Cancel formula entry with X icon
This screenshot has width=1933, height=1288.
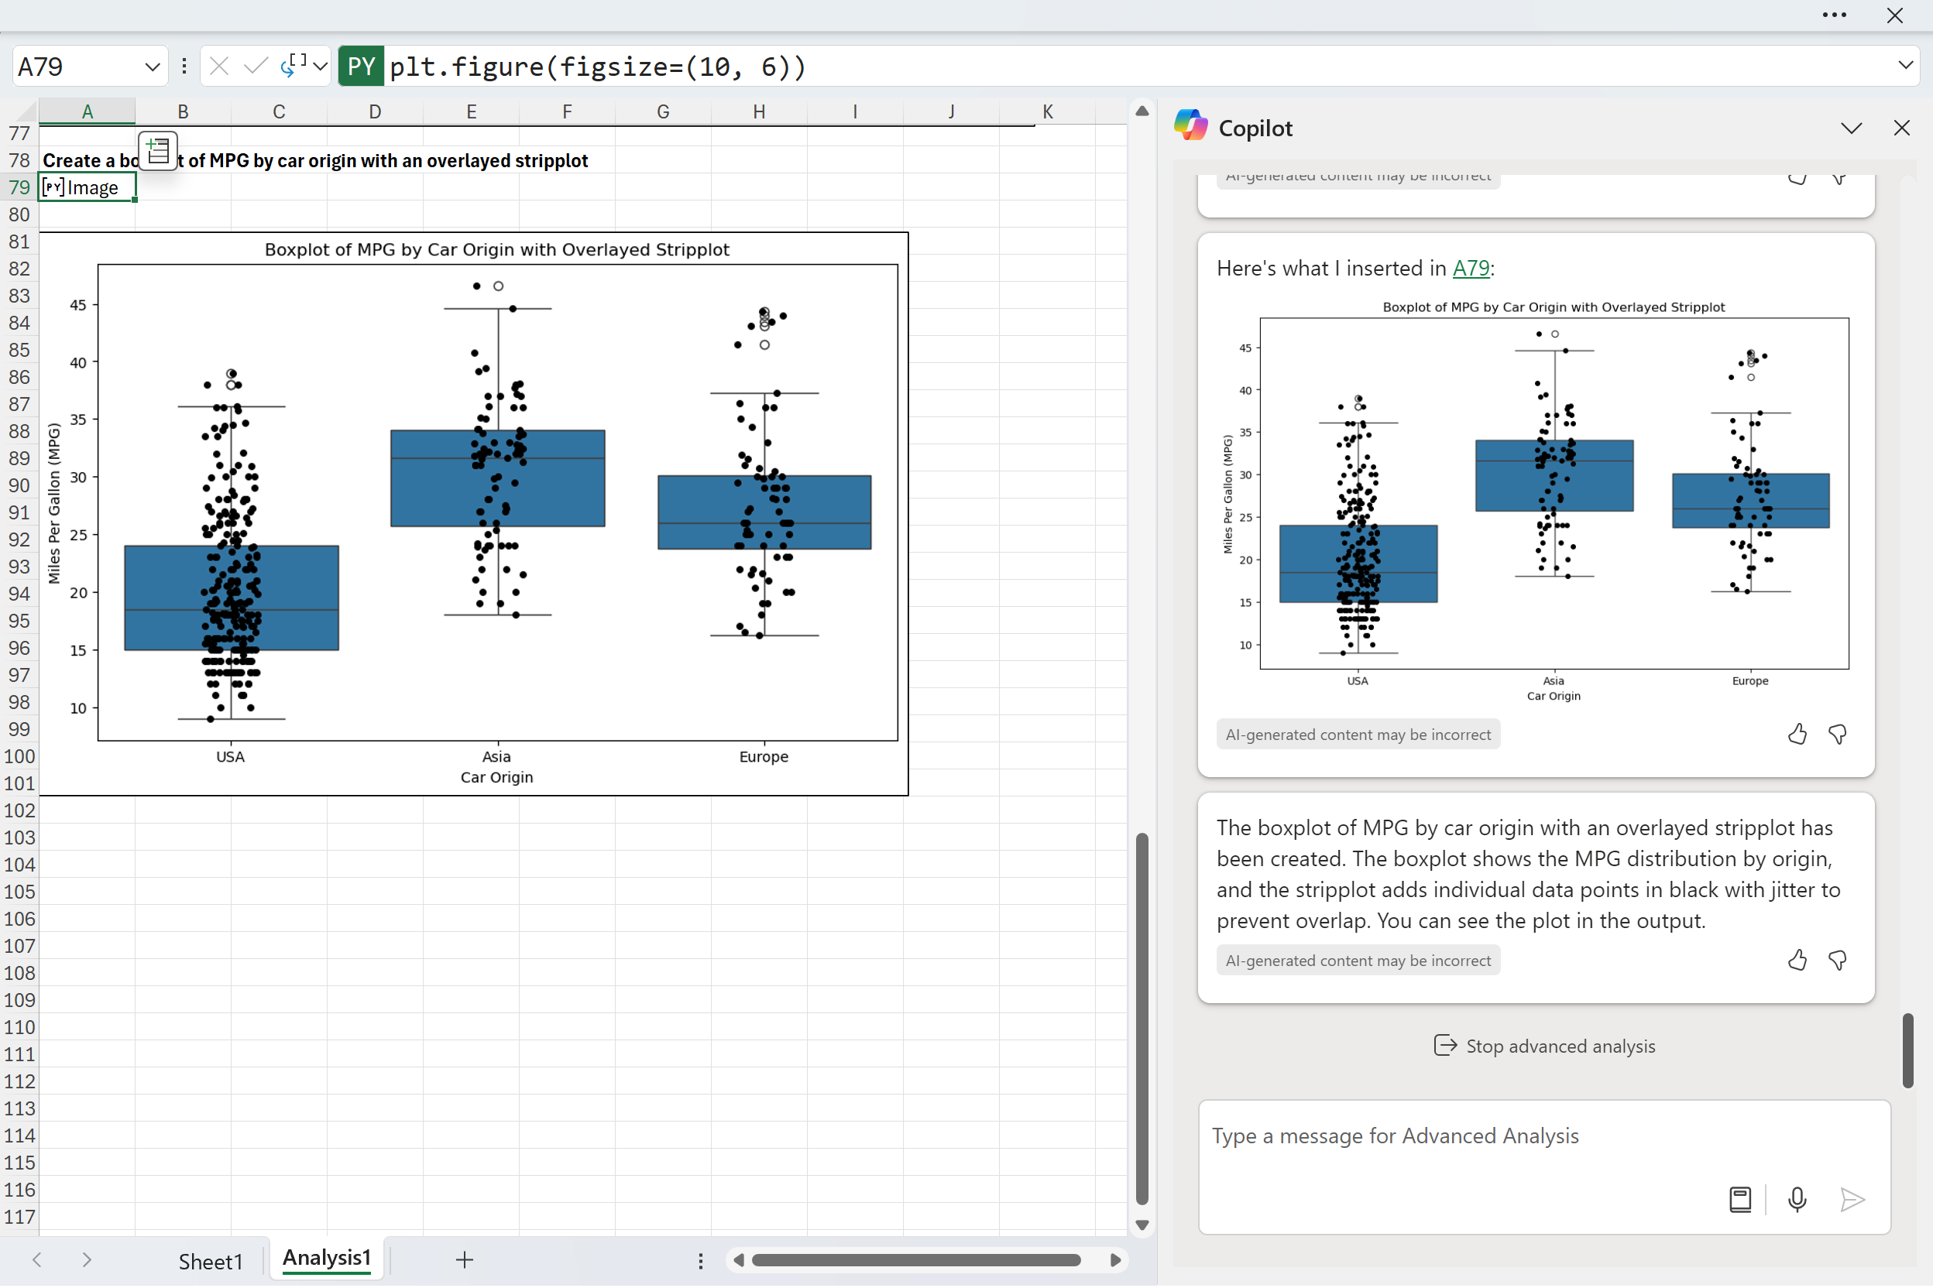(x=219, y=66)
